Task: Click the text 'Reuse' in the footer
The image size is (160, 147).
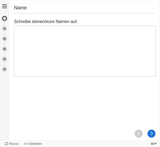Action: click(14, 144)
